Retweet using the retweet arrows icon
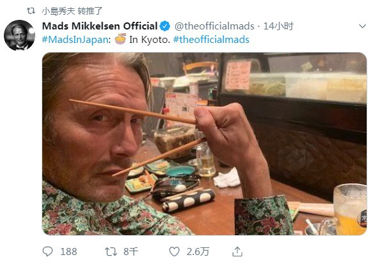375x264 pixels. click(111, 252)
